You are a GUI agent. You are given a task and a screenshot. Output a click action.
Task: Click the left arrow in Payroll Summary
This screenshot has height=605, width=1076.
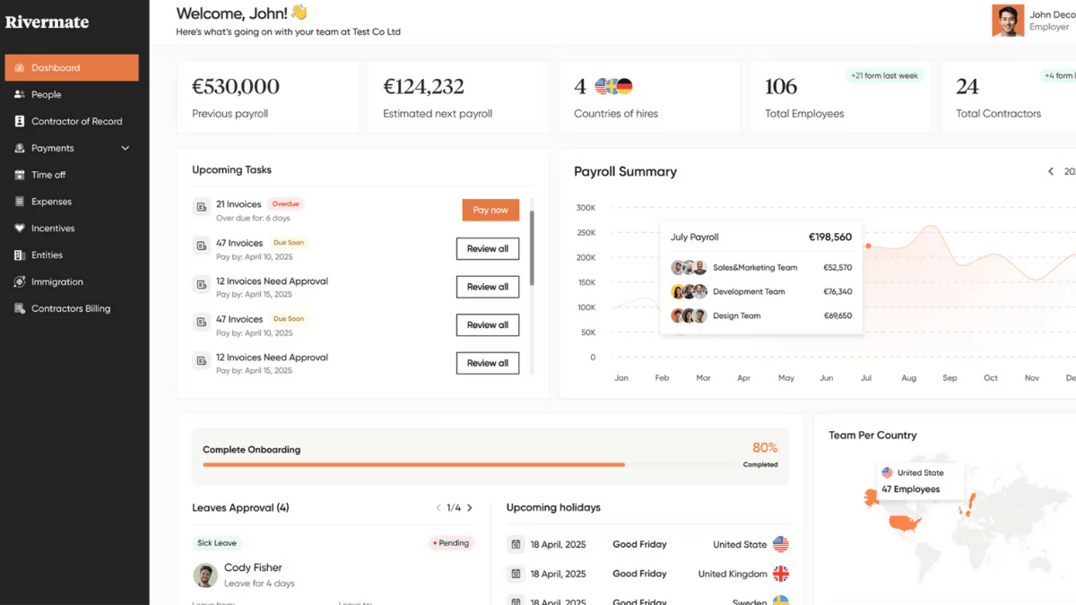pos(1050,171)
